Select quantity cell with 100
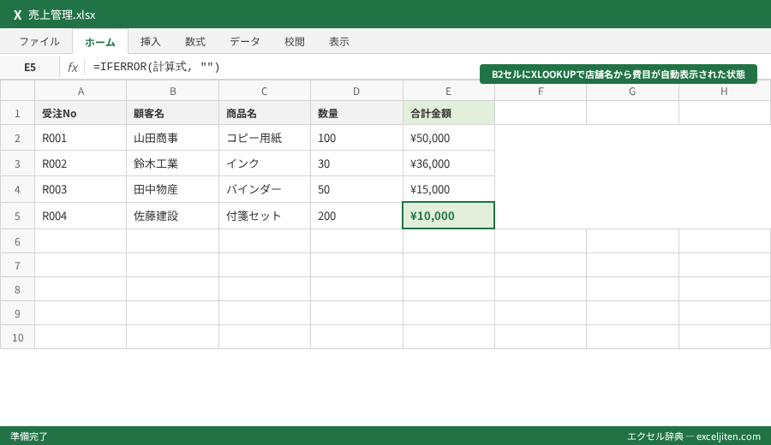This screenshot has width=771, height=445. [356, 138]
